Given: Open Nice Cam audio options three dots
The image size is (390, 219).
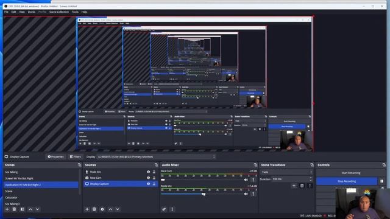Looking at the screenshot, I should point(253,180).
